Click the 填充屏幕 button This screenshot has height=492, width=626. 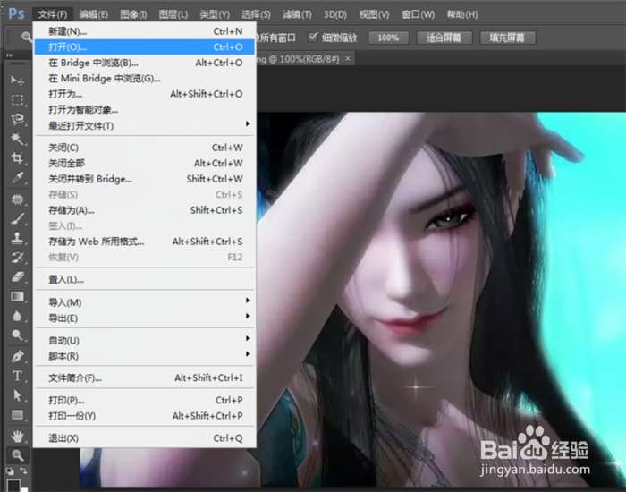pyautogui.click(x=507, y=38)
